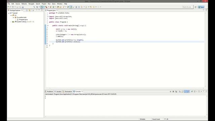Open the Navigate menu
This screenshot has height=121, width=215.
31,4
